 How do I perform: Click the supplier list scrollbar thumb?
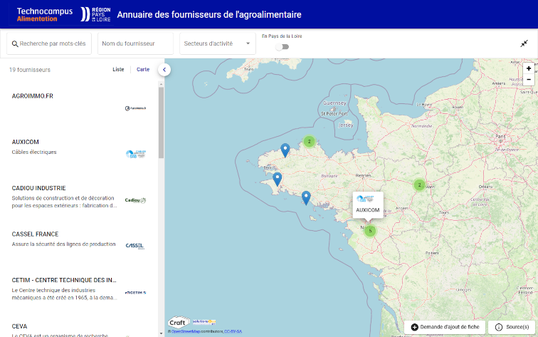pos(161,123)
